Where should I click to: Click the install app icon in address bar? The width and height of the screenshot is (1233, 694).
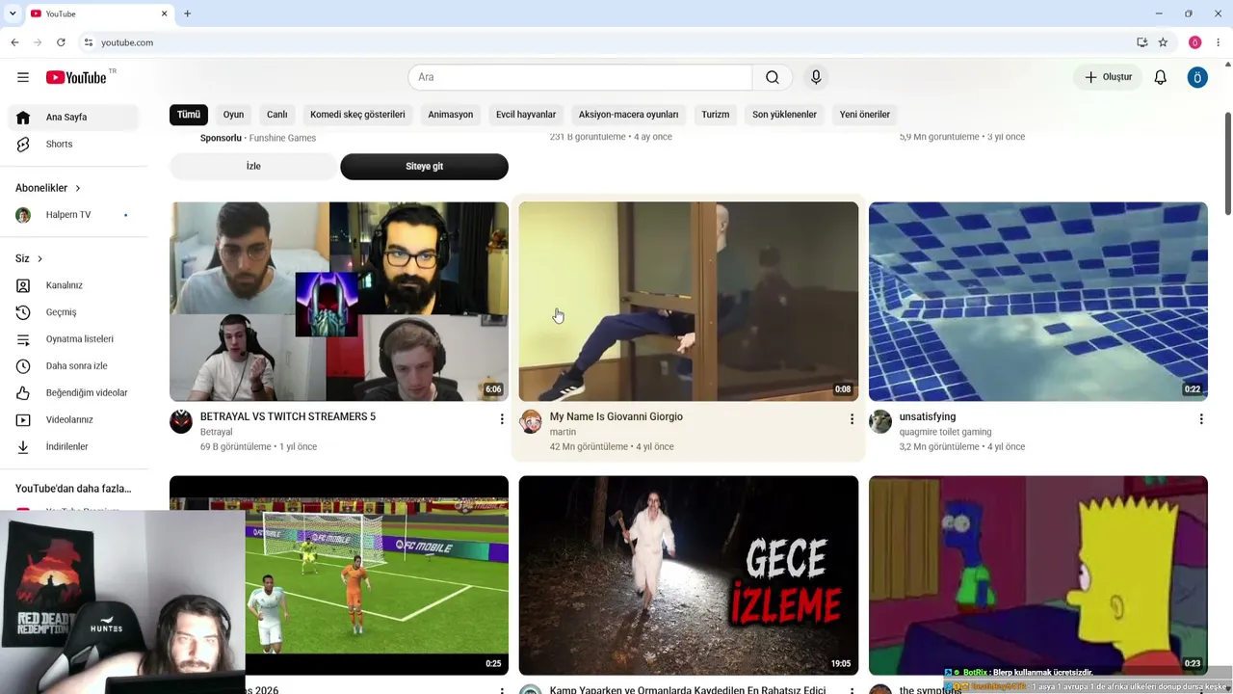click(x=1141, y=42)
